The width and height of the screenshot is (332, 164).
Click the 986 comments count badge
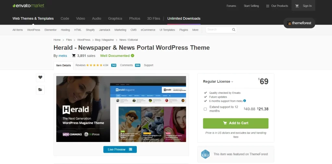point(137,65)
